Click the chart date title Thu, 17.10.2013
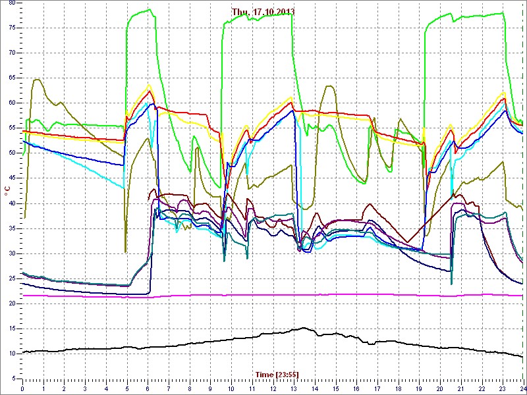 pyautogui.click(x=263, y=12)
